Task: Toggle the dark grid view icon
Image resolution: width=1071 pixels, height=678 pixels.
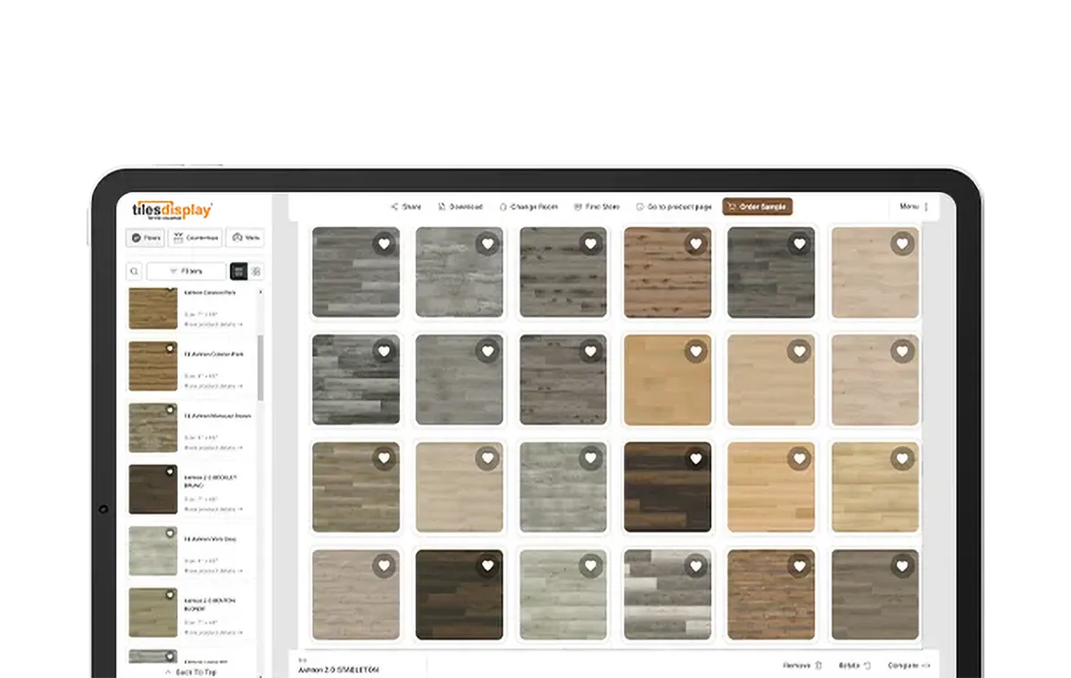Action: tap(239, 271)
